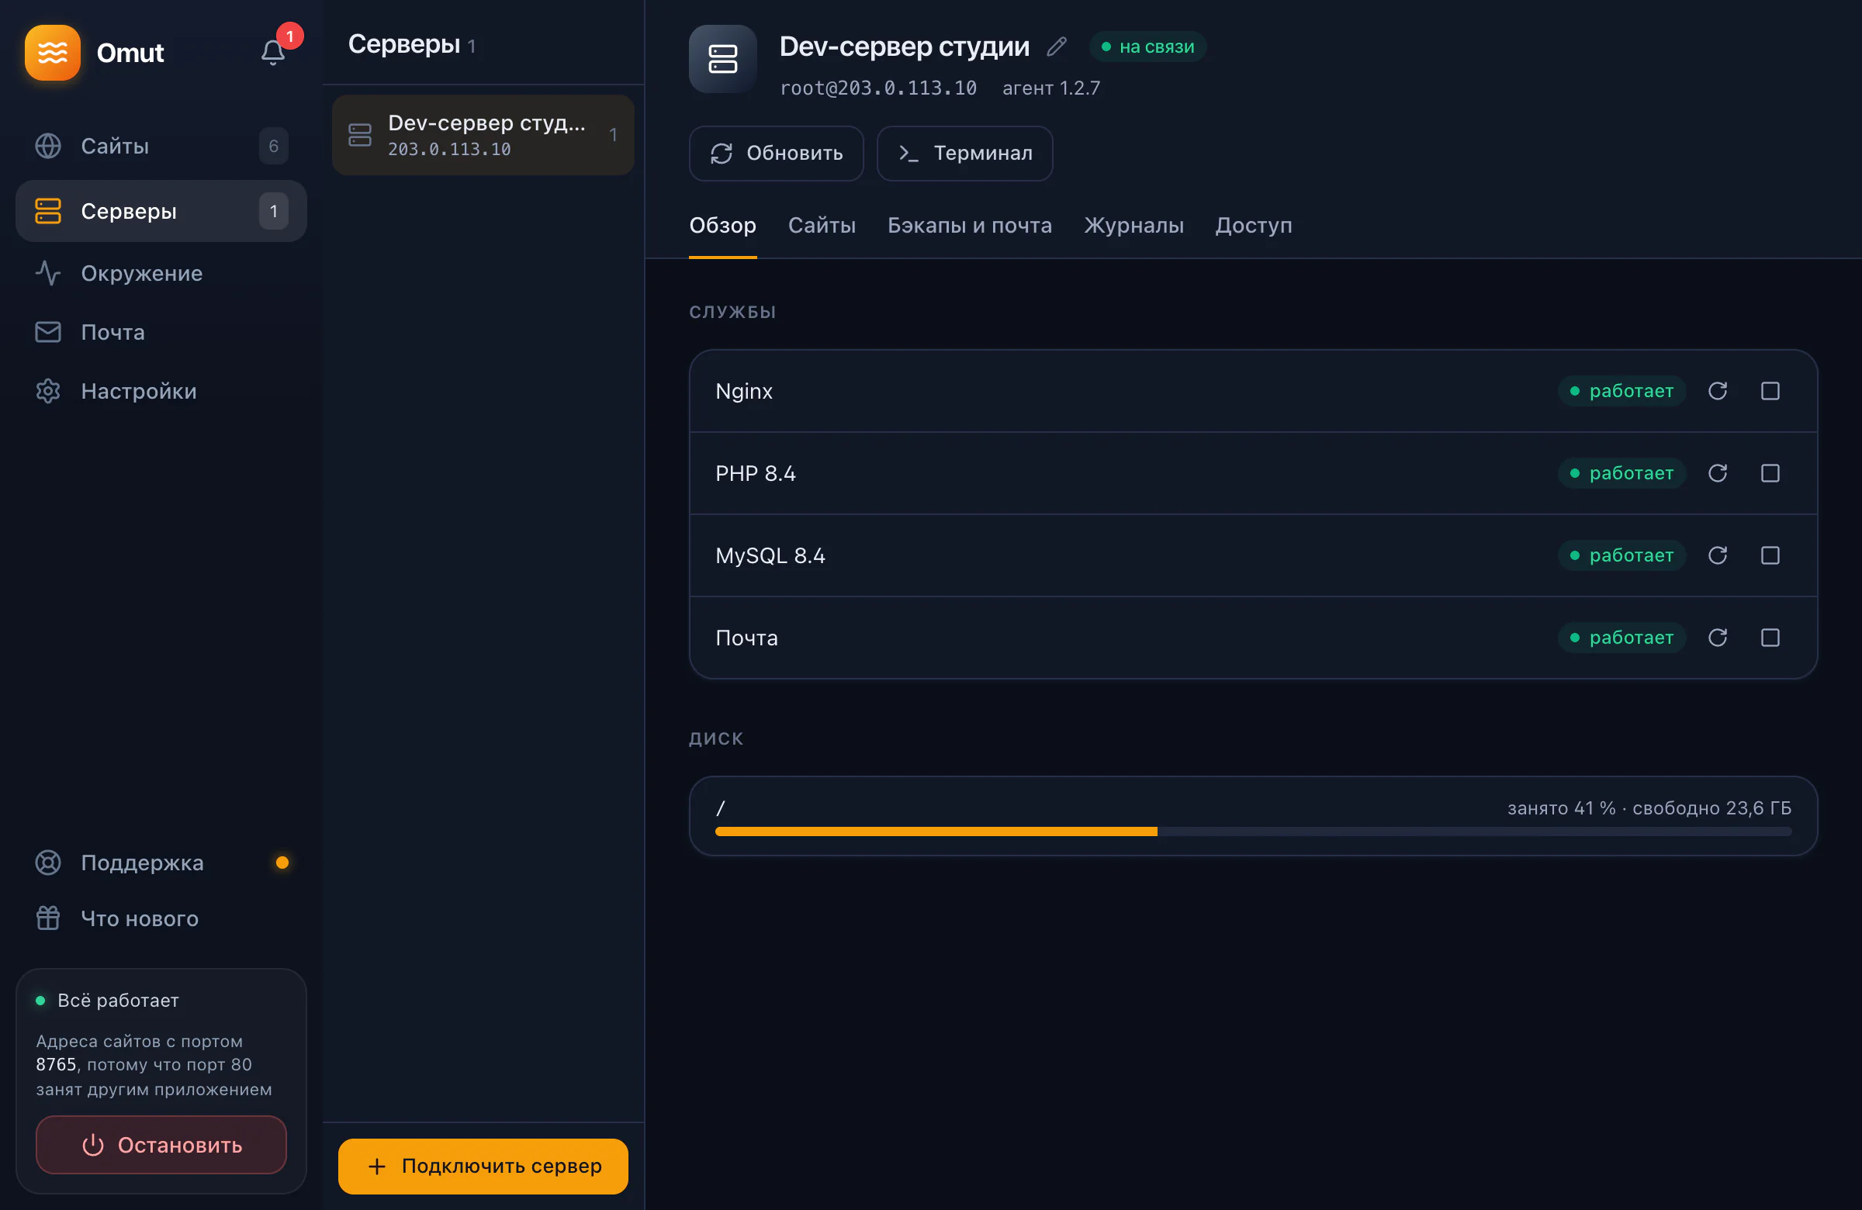Open Журналы tab
Image resolution: width=1862 pixels, height=1210 pixels.
[x=1133, y=226]
